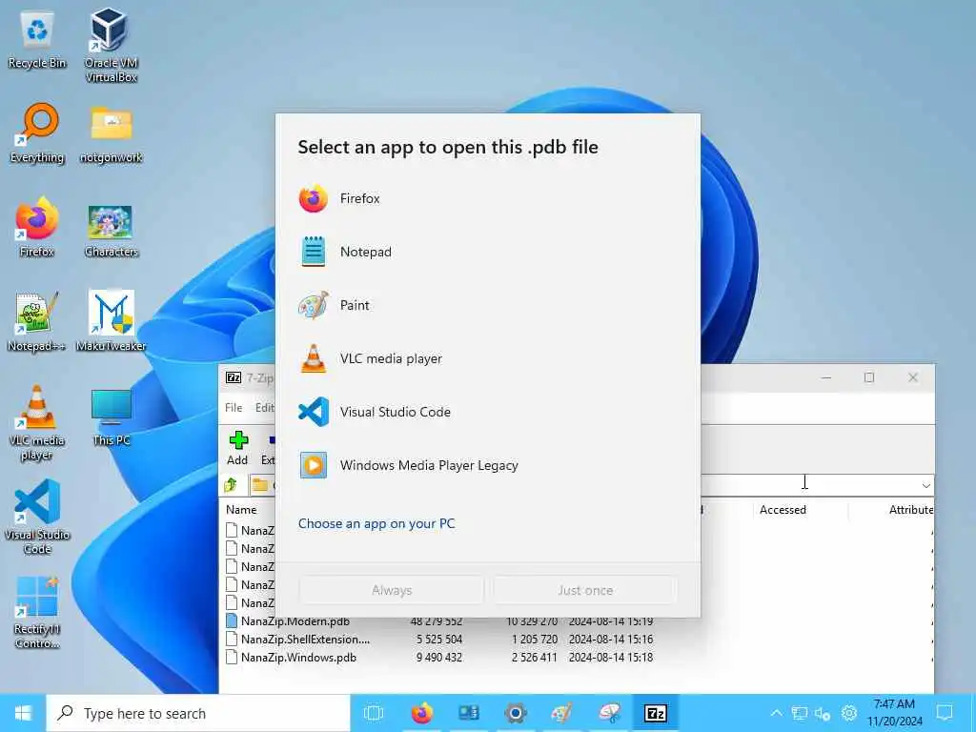
Task: Select Windows Media Player Legacy option
Action: coord(487,465)
